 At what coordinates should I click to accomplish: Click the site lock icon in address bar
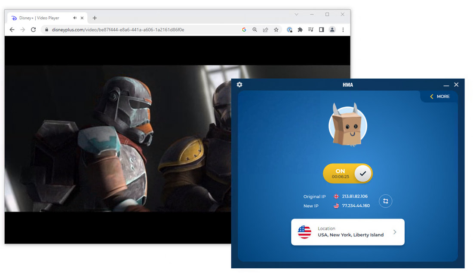coord(46,30)
